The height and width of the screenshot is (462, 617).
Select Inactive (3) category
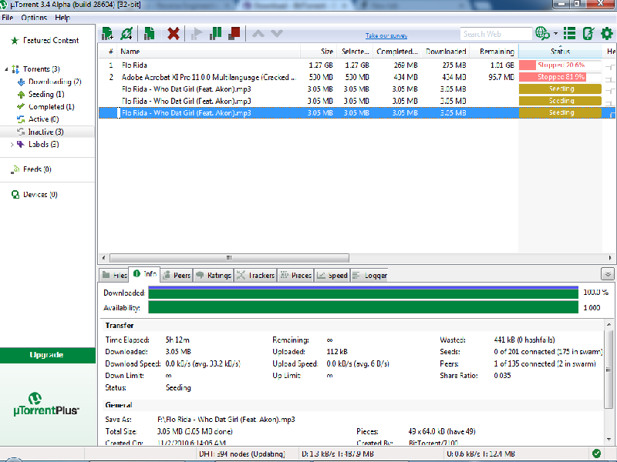[47, 132]
